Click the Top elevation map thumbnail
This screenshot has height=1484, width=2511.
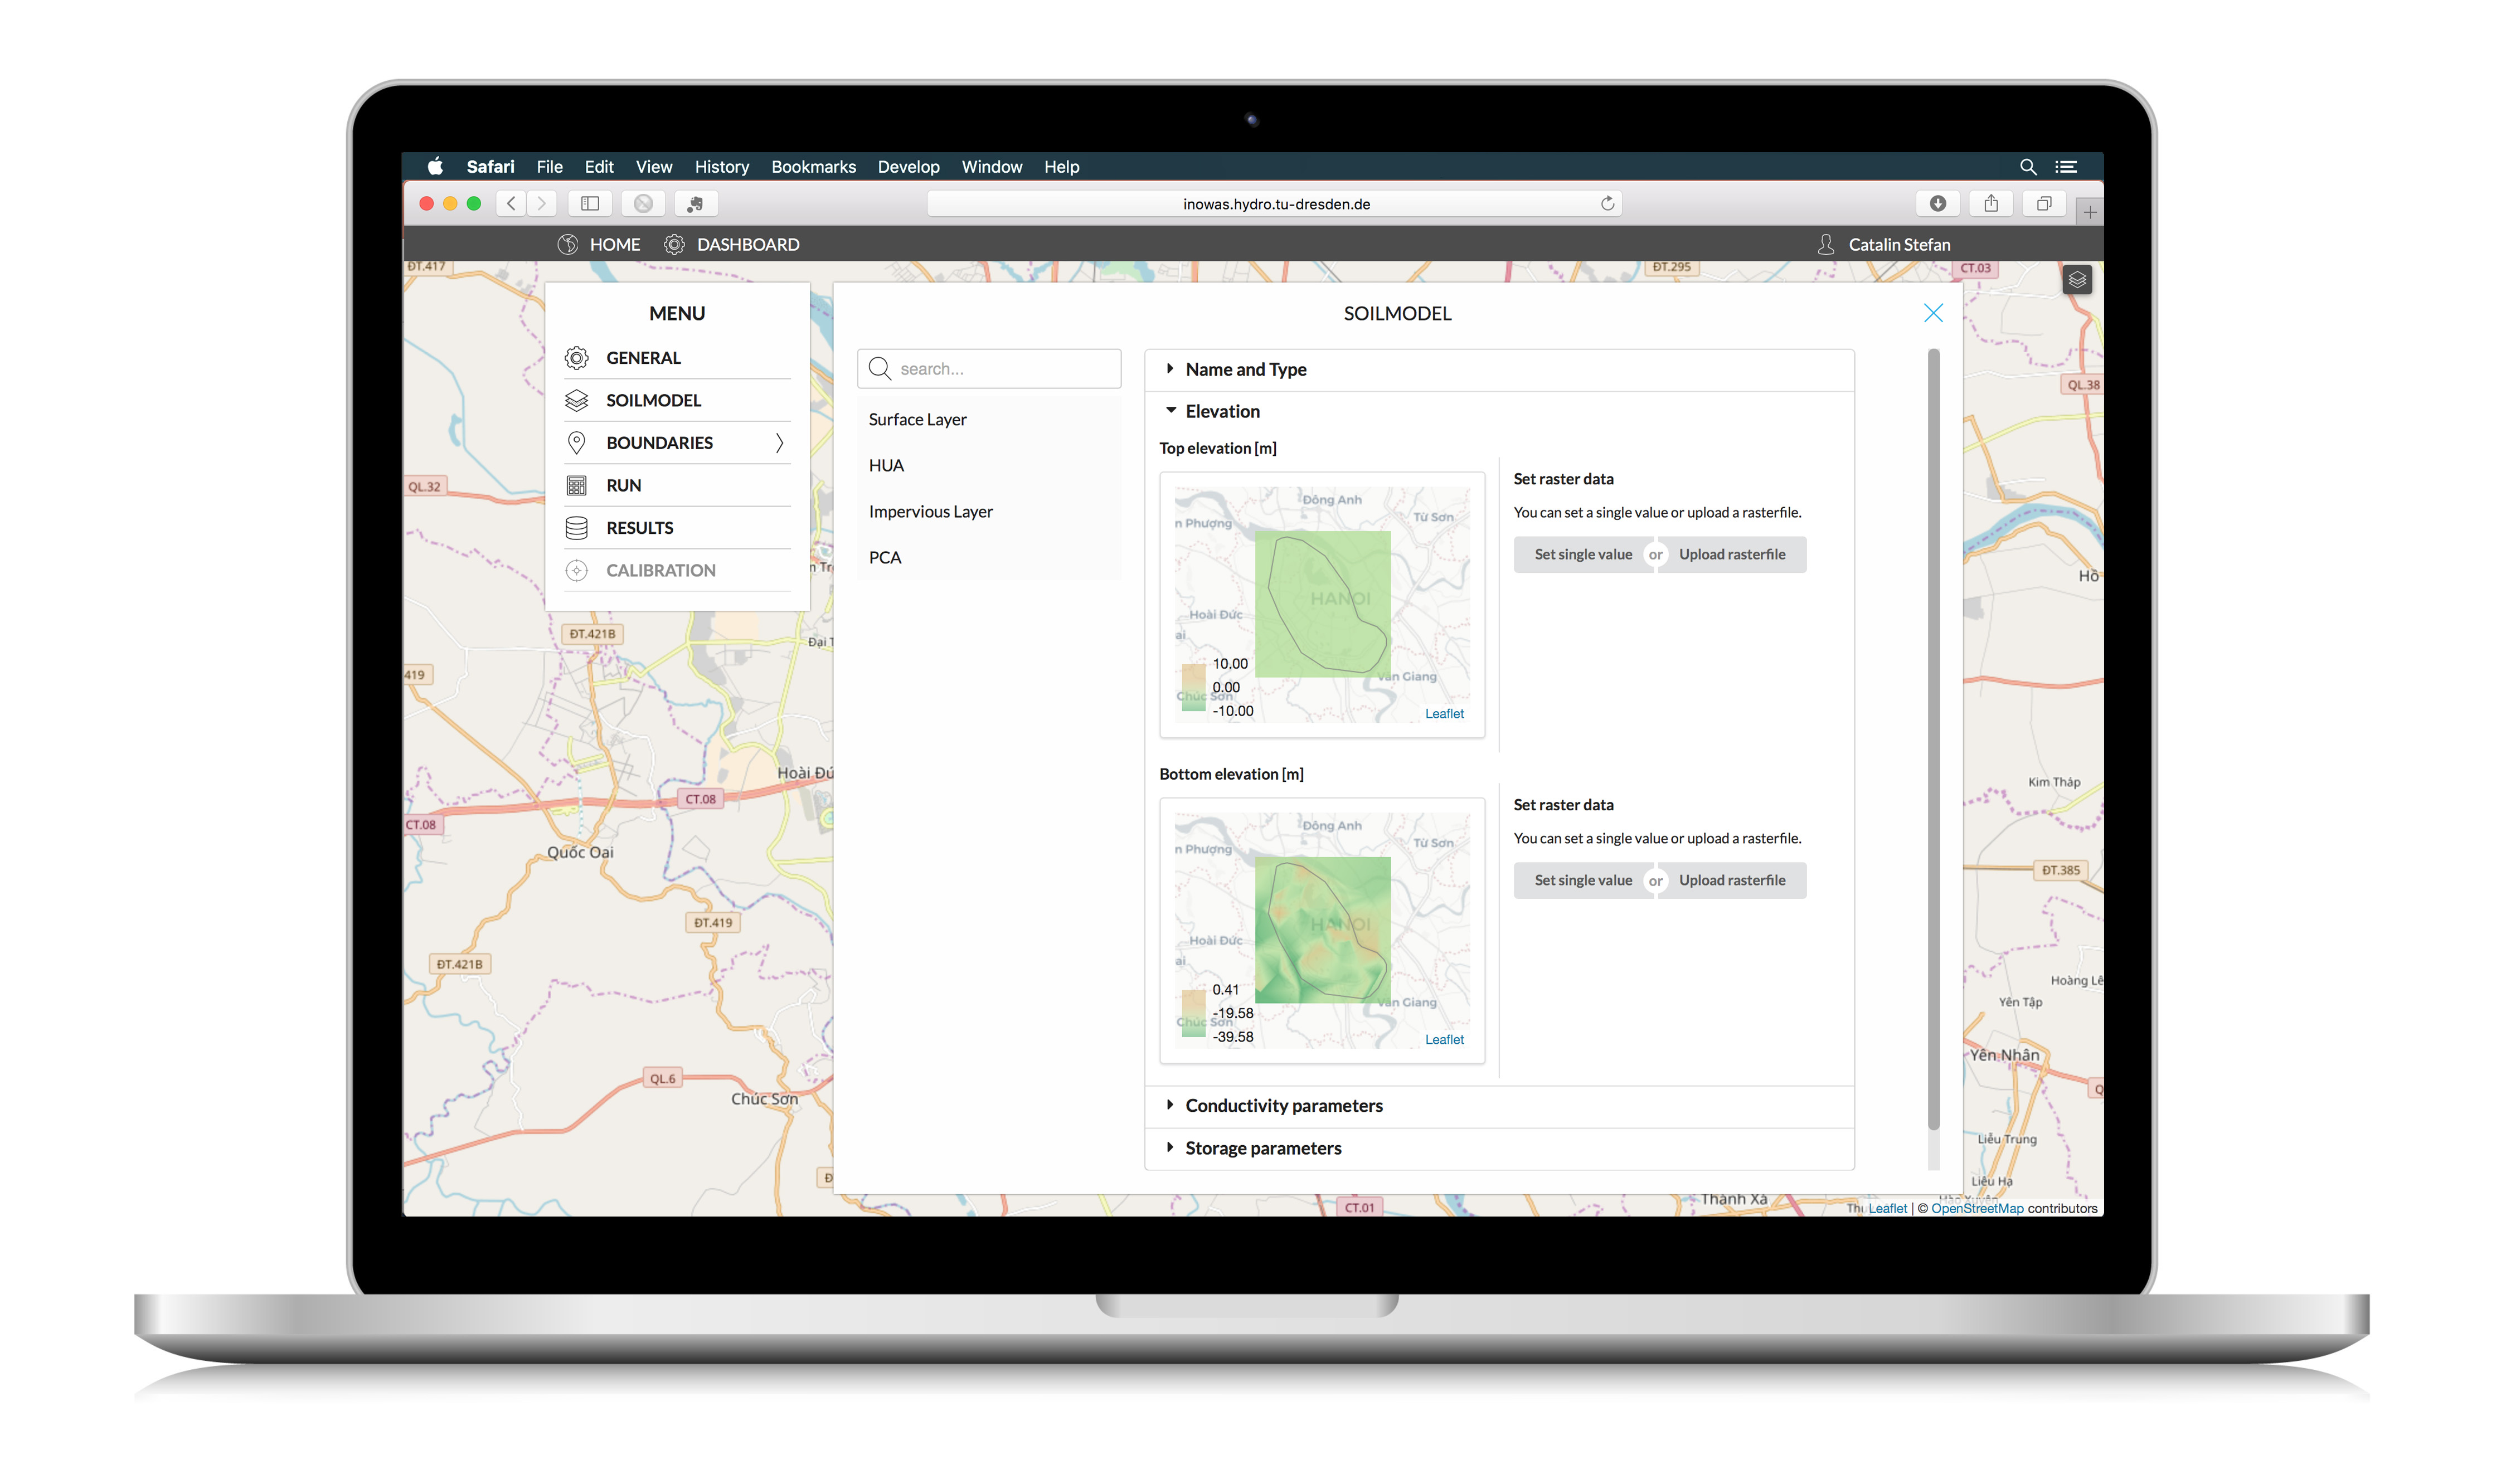point(1322,605)
